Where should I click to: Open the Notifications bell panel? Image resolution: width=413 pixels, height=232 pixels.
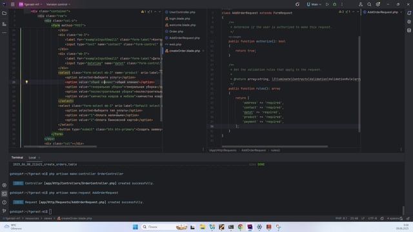(408, 13)
